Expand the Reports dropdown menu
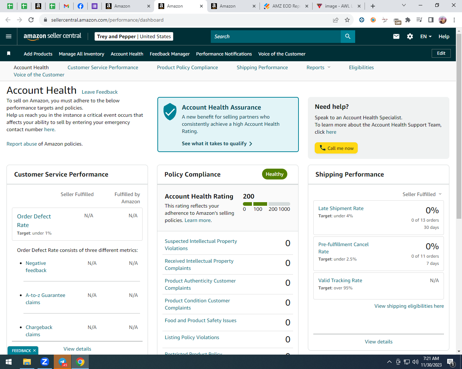 click(x=319, y=67)
